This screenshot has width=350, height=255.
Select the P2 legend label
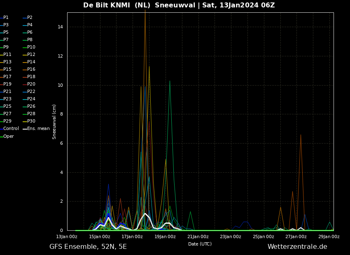(x=28, y=17)
